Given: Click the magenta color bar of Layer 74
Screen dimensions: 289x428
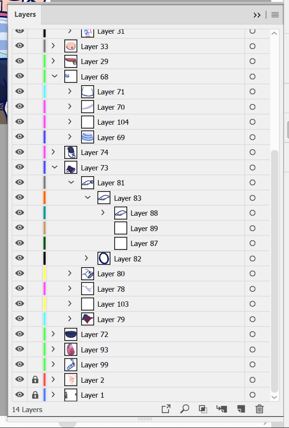Looking at the screenshot, I should [45, 153].
